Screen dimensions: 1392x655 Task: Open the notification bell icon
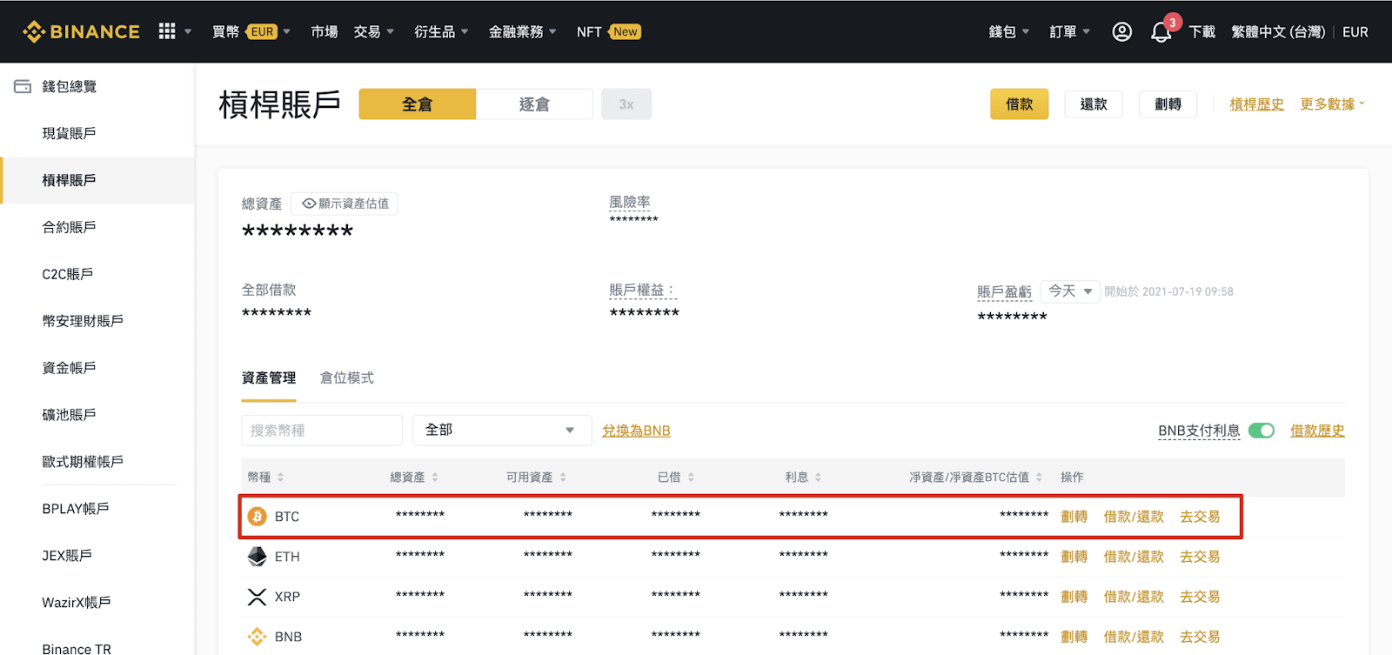coord(1161,33)
